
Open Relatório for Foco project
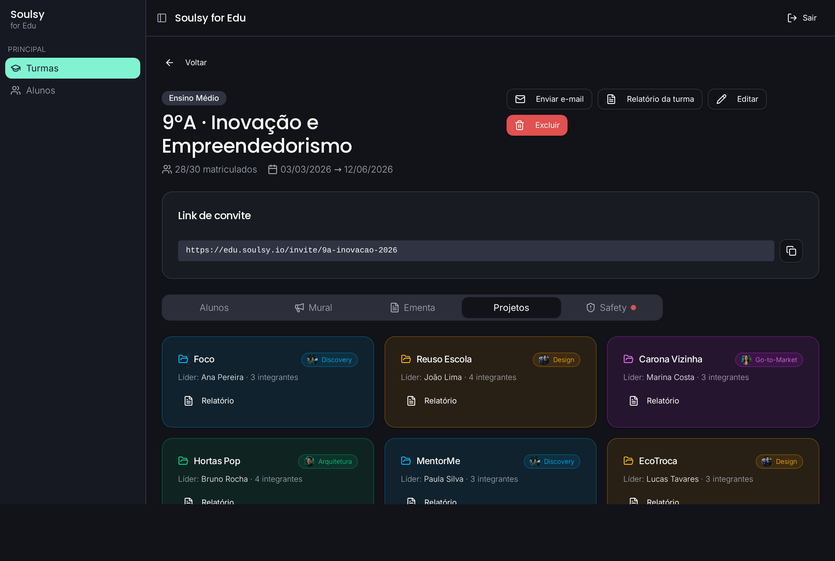209,401
